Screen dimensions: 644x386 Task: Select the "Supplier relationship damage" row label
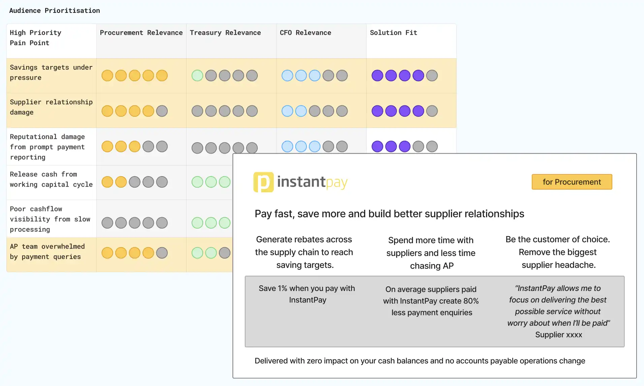(51, 107)
